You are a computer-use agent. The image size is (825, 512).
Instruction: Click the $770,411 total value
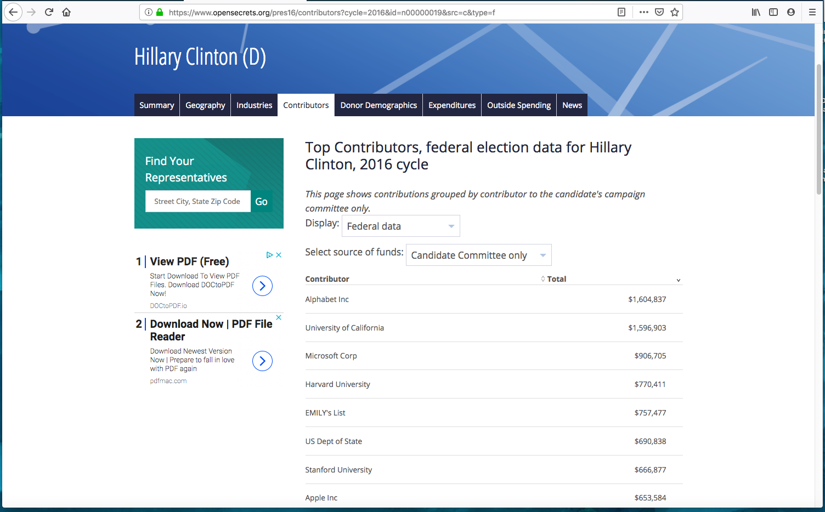pyautogui.click(x=651, y=384)
